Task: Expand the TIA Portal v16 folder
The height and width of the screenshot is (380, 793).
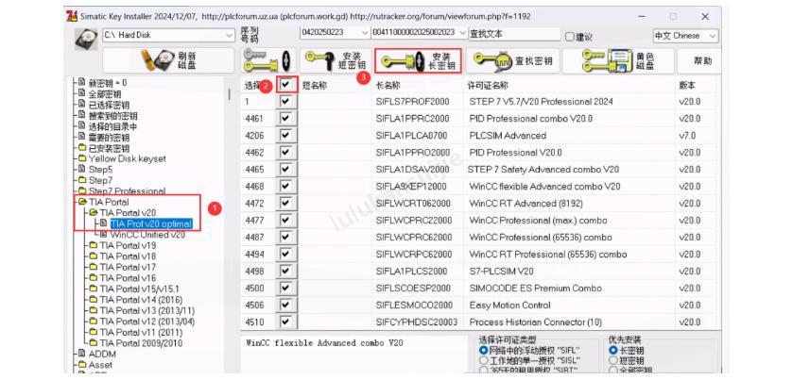Action: [x=128, y=278]
